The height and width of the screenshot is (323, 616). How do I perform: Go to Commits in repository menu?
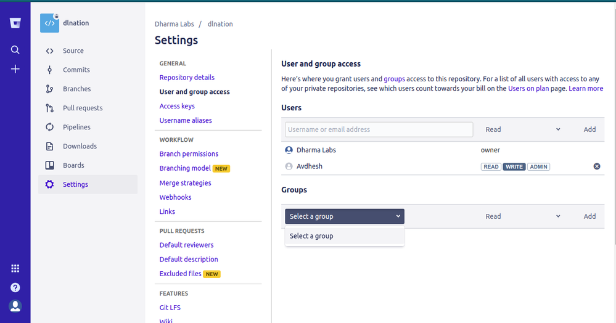[x=76, y=70]
